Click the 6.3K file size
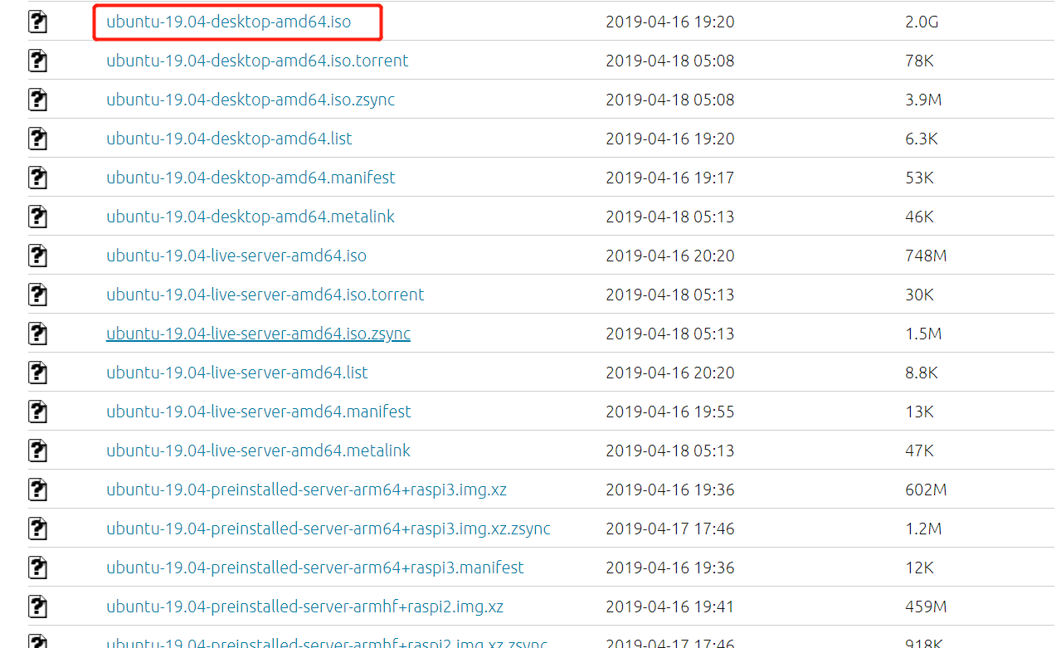This screenshot has width=1056, height=648. 922,139
